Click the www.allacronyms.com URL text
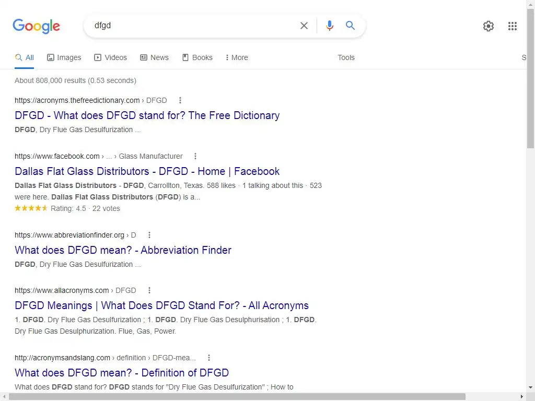Screen dimensions: 535x401 click(62, 290)
